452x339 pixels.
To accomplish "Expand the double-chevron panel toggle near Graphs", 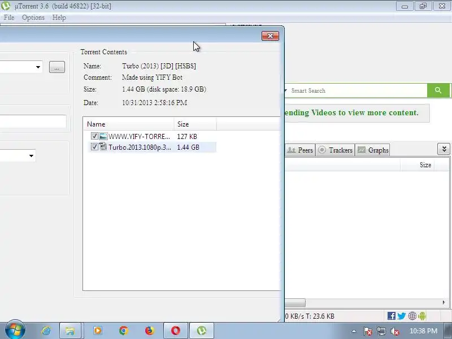I will (444, 149).
